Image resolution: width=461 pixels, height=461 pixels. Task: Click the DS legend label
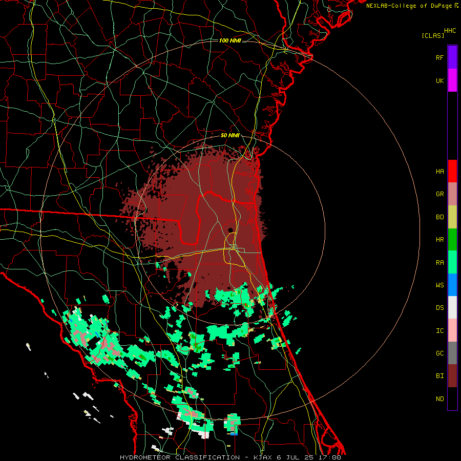click(x=439, y=308)
